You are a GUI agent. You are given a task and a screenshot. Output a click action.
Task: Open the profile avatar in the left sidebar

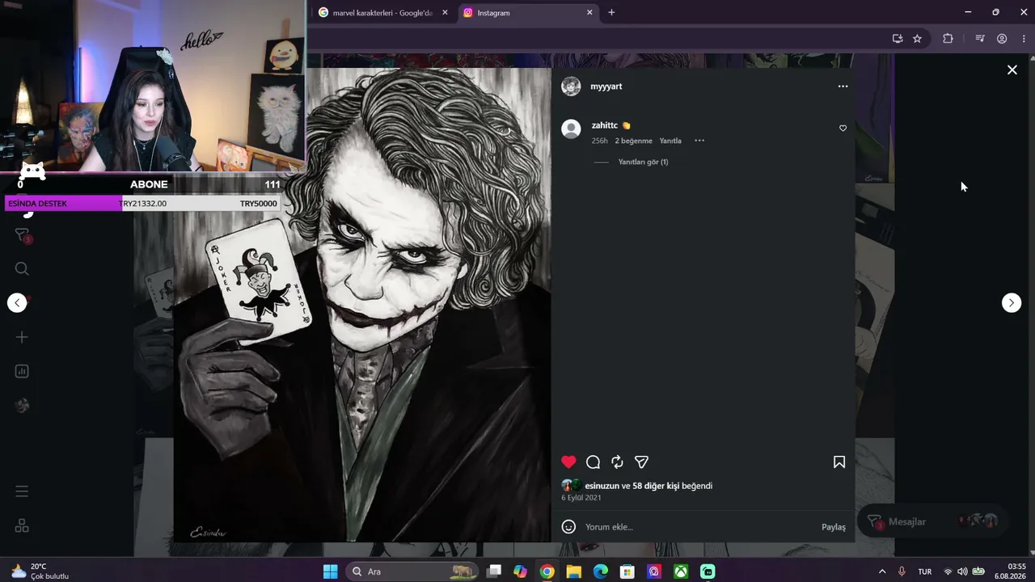click(x=22, y=406)
